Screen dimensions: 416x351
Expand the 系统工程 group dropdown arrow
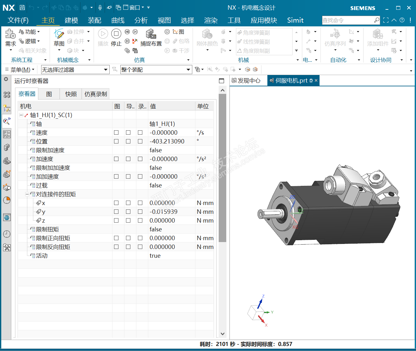[45, 60]
